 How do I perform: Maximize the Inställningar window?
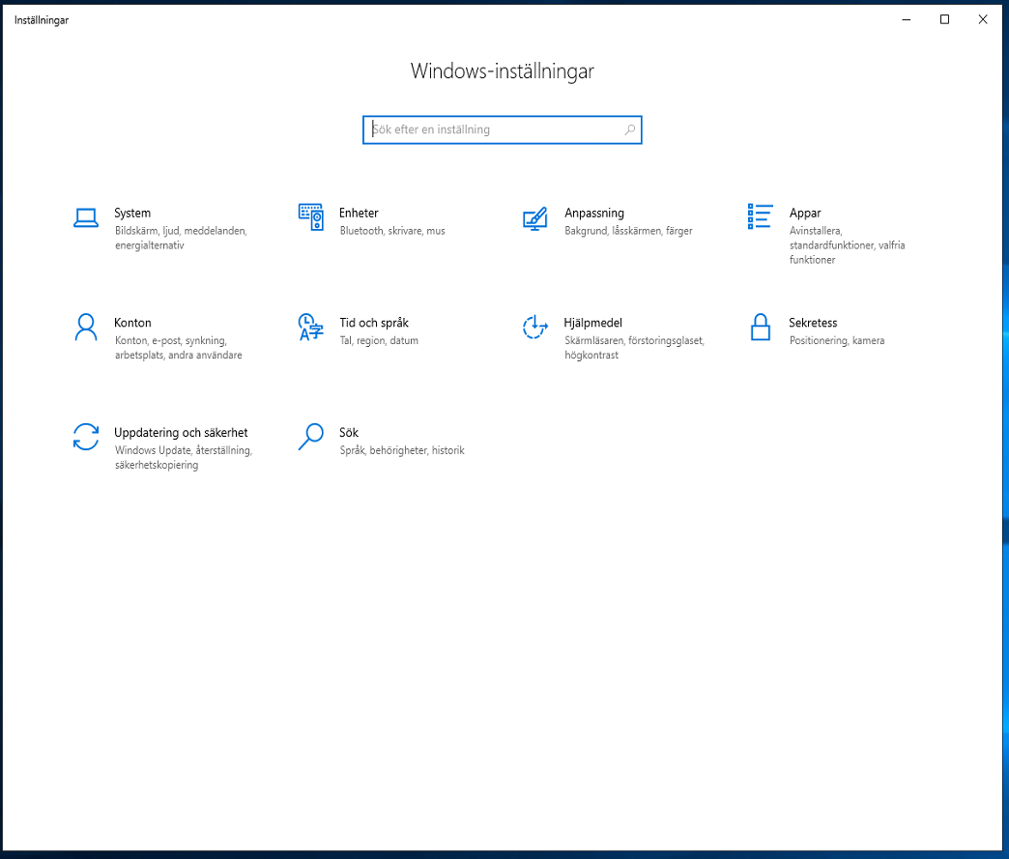click(x=944, y=19)
